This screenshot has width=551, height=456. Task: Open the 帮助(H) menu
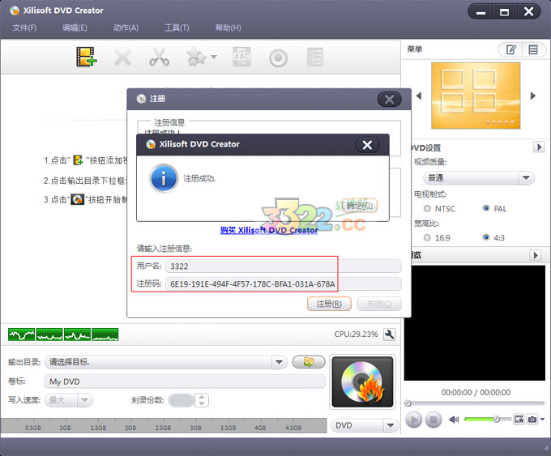tap(228, 28)
